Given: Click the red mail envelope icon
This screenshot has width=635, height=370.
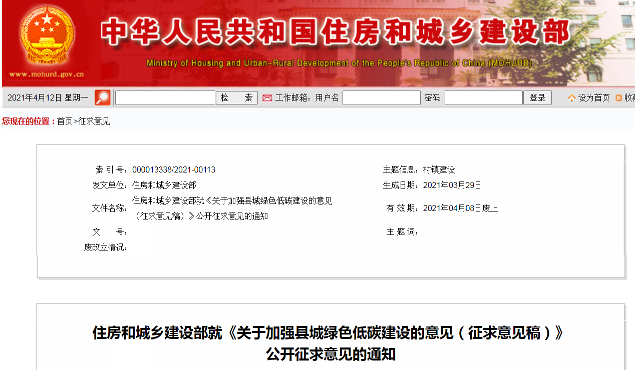Looking at the screenshot, I should [267, 98].
